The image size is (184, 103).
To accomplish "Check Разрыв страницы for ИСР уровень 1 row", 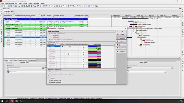I will click(83, 46).
